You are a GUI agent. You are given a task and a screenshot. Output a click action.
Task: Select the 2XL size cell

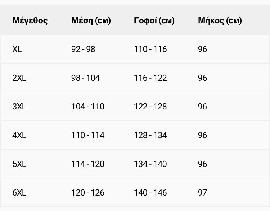19,78
